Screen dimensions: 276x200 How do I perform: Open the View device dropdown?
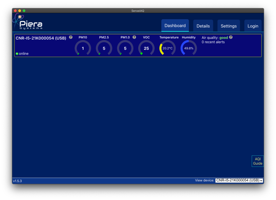point(239,180)
